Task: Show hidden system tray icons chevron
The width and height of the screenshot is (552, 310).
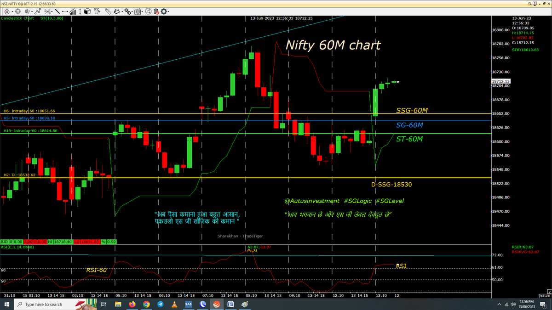Action: (499, 304)
